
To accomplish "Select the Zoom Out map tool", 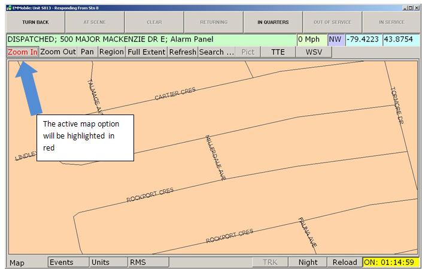I will [58, 52].
